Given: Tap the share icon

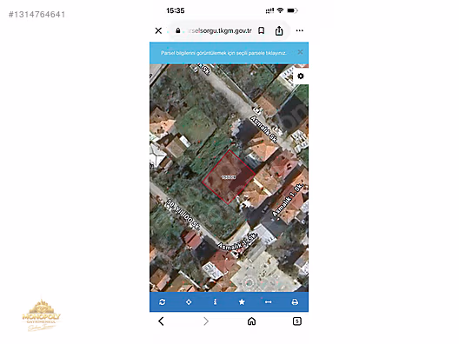Looking at the screenshot, I should (279, 30).
